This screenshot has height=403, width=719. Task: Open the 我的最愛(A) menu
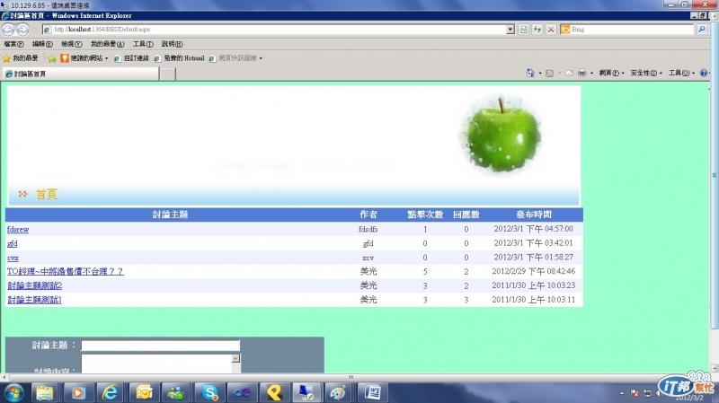coord(107,44)
